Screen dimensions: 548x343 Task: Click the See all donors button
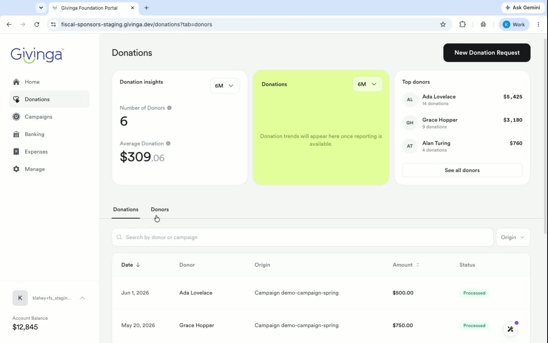pos(462,170)
